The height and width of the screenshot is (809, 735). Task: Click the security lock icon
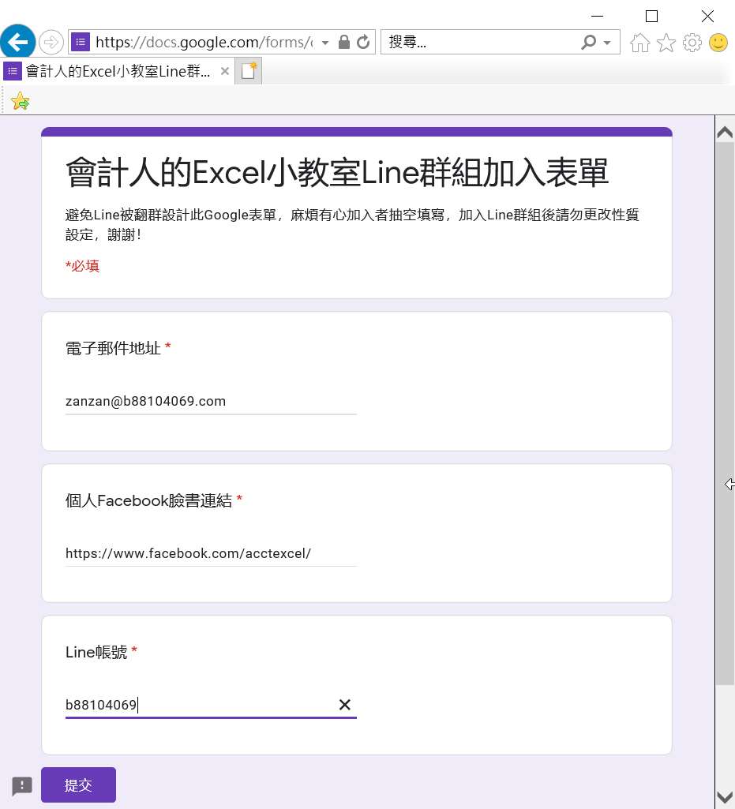343,42
